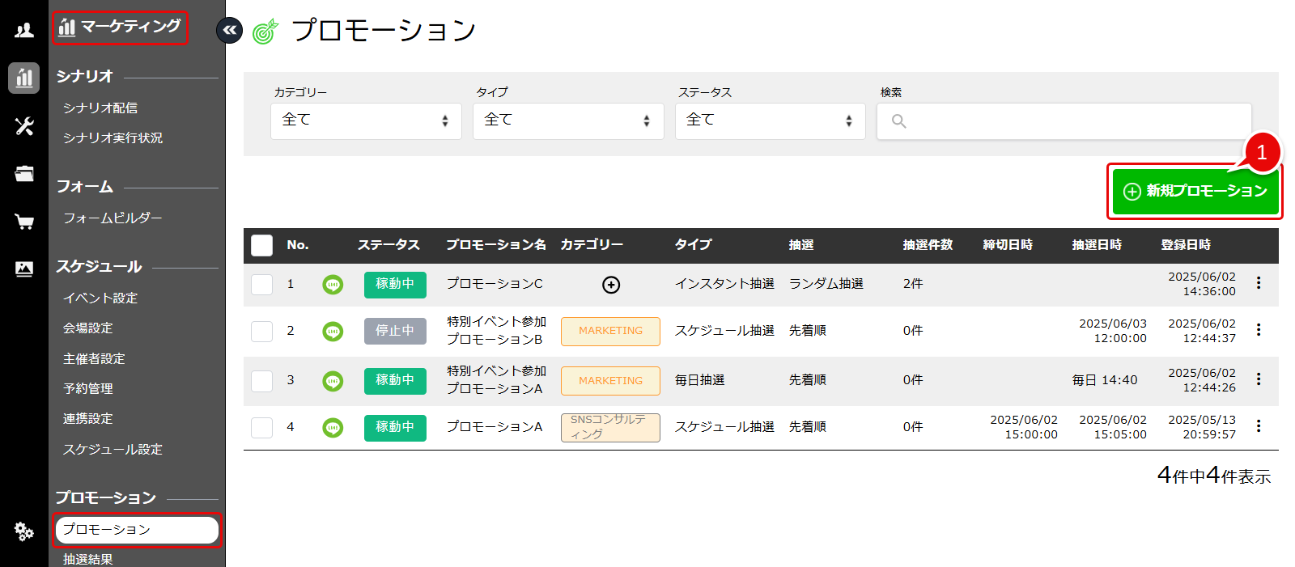
Task: Check the box for row 3 プロモーションA
Action: coord(262,381)
